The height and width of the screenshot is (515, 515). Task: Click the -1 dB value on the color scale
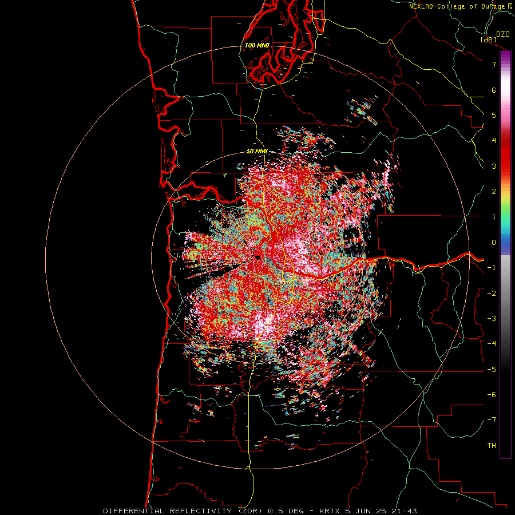point(492,268)
